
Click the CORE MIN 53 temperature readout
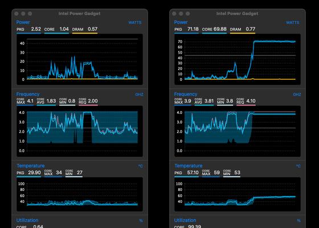pyautogui.click(x=232, y=173)
